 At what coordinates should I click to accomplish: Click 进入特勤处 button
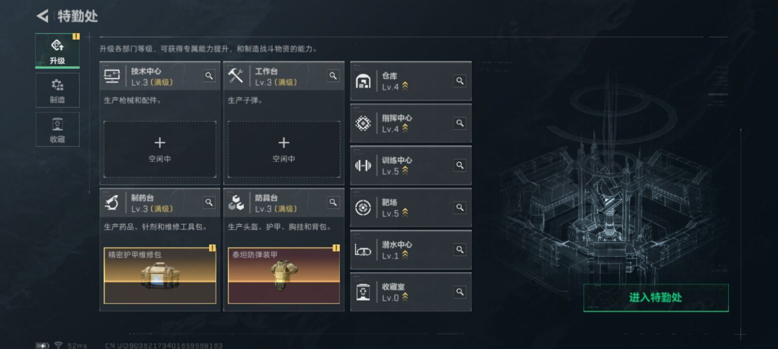656,297
